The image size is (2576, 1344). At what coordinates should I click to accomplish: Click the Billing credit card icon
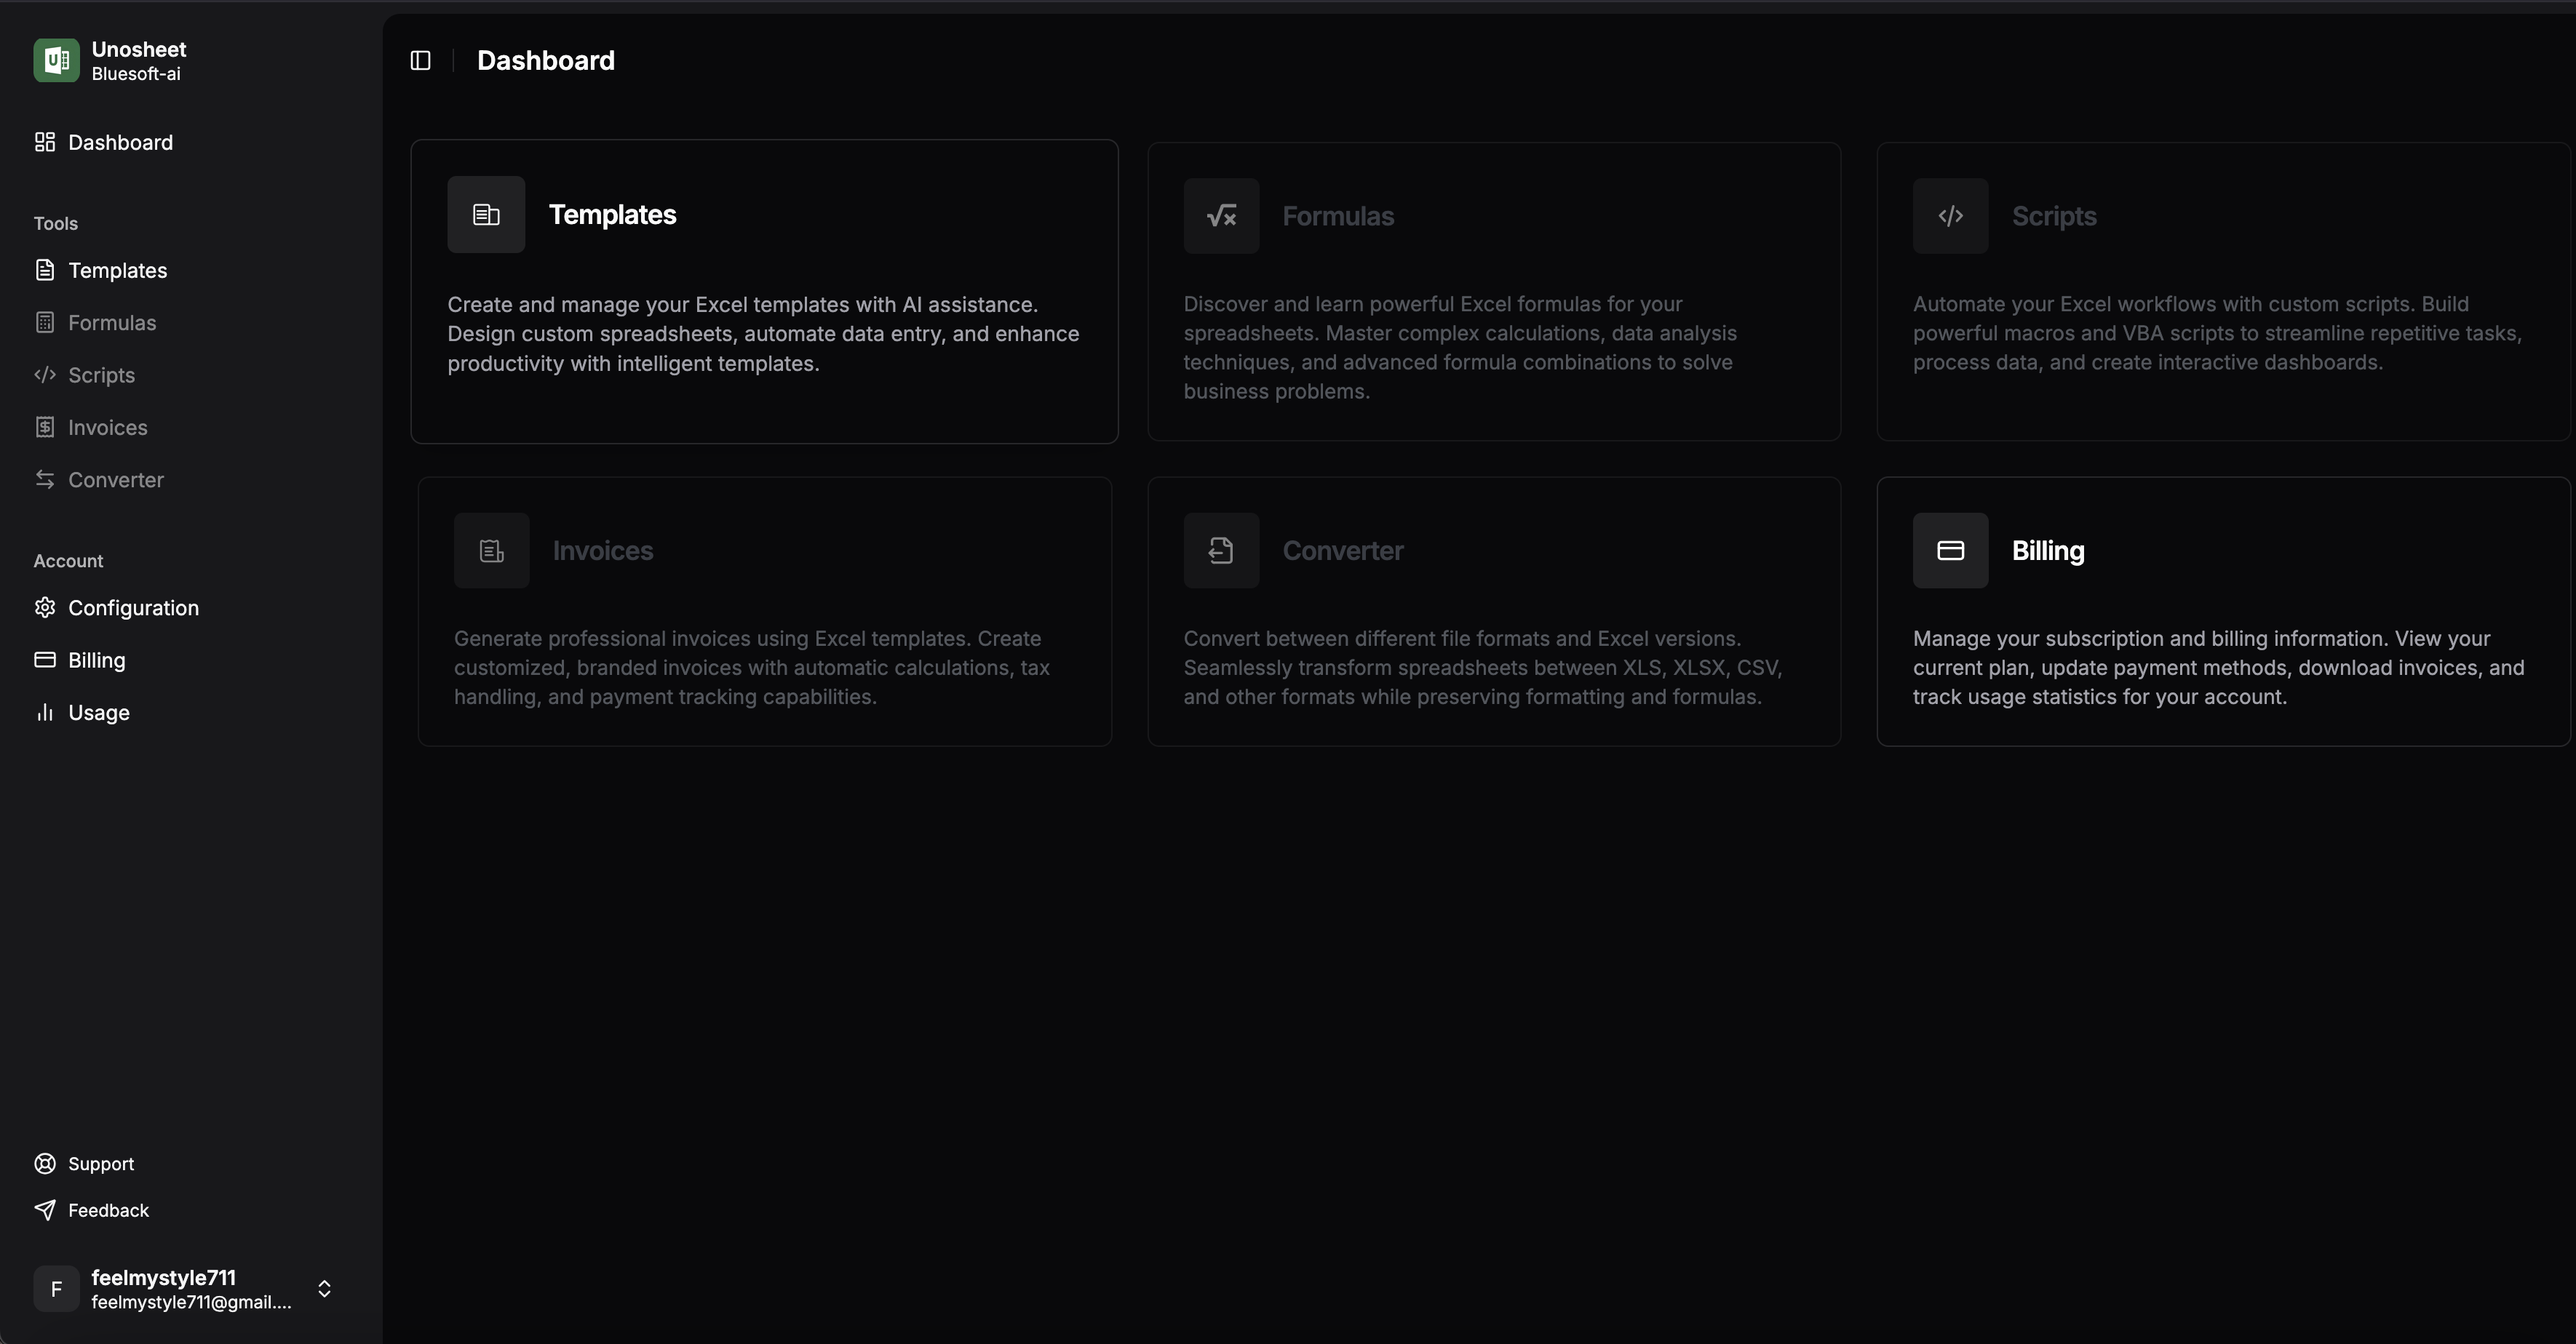(1950, 551)
